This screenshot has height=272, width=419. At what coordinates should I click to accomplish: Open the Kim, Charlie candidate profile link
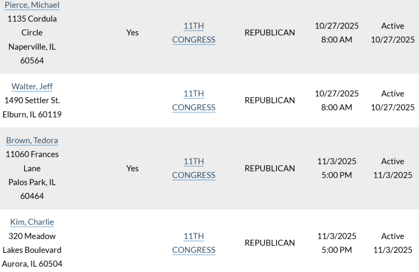tap(32, 222)
